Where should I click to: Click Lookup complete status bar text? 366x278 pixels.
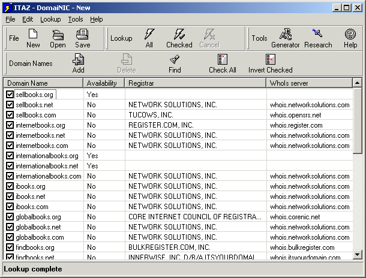click(33, 269)
